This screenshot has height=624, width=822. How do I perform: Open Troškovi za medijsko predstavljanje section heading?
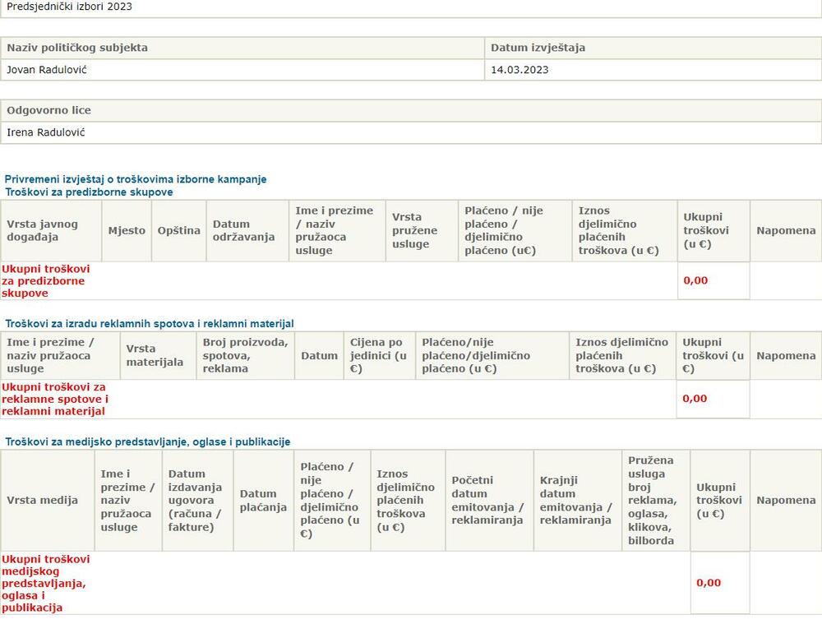pyautogui.click(x=148, y=442)
